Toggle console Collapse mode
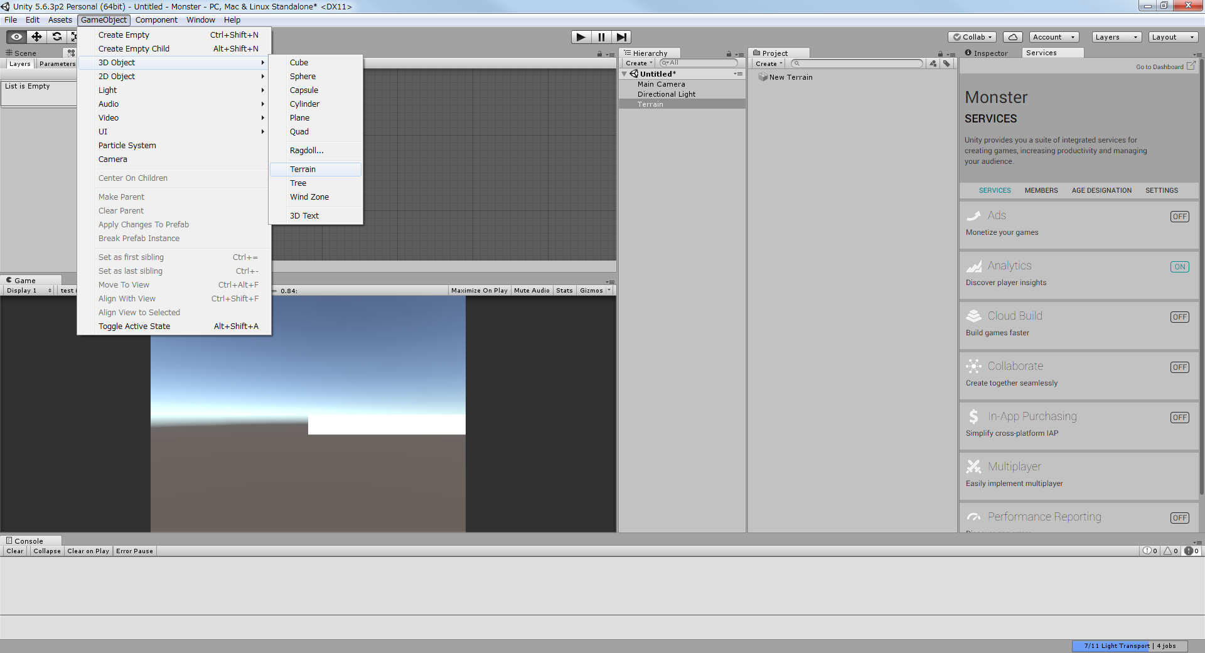Viewport: 1205px width, 653px height. (47, 551)
